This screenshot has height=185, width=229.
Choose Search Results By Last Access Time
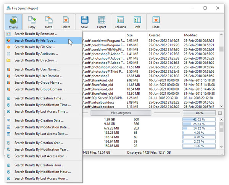[44, 112]
